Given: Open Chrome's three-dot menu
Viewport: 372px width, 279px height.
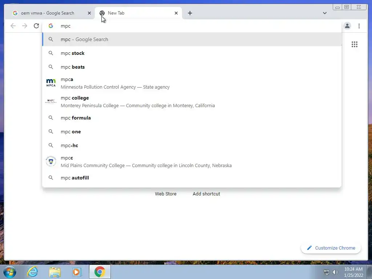Looking at the screenshot, I should point(359,26).
